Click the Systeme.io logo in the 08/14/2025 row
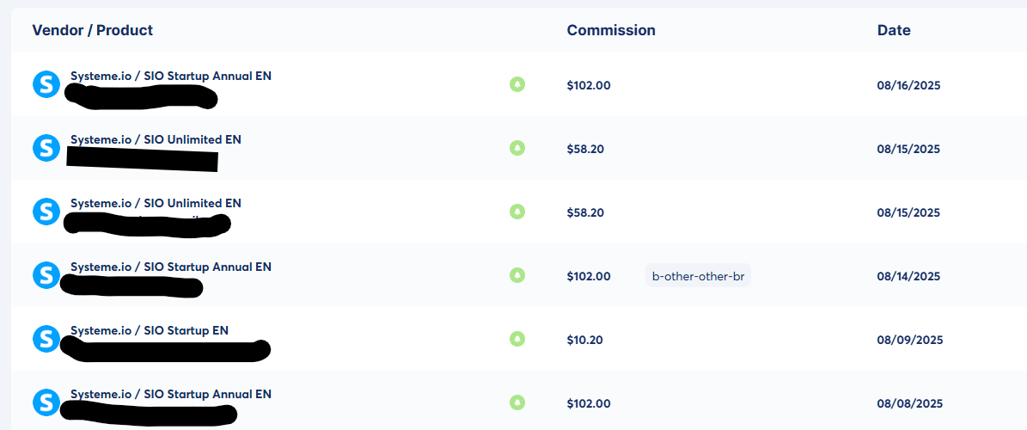1027x430 pixels. pos(46,275)
